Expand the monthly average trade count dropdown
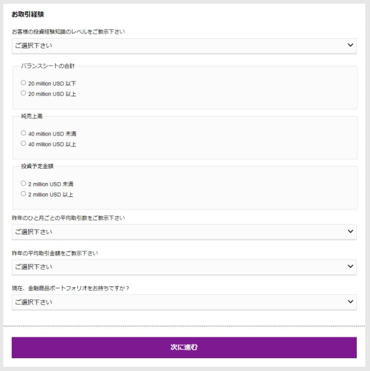The width and height of the screenshot is (370, 371). click(x=184, y=232)
